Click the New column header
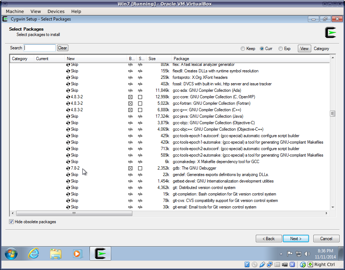The height and width of the screenshot is (270, 345). tap(96, 59)
